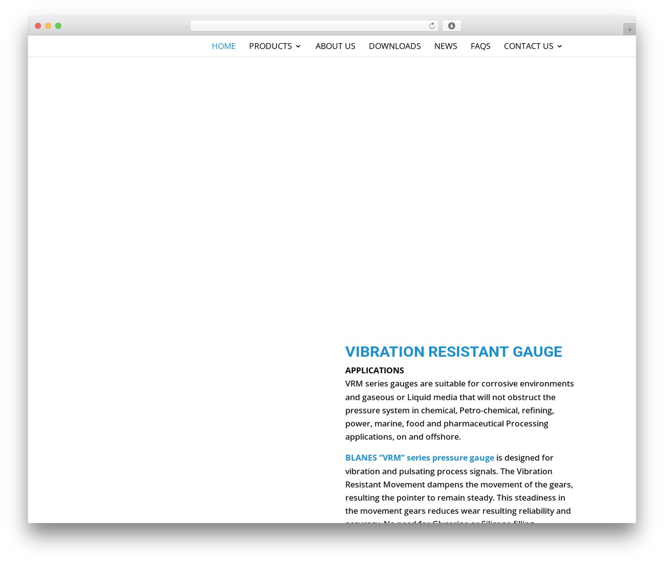Minimize the window with the yellow button
This screenshot has width=664, height=563.
(48, 26)
